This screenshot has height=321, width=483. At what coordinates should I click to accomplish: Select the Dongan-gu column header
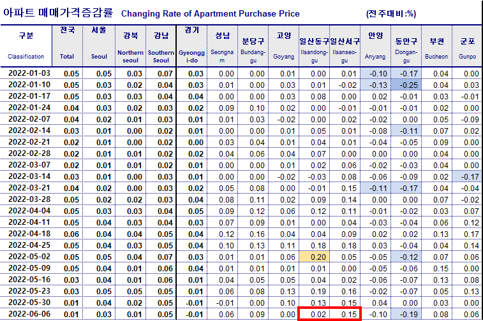pos(406,45)
